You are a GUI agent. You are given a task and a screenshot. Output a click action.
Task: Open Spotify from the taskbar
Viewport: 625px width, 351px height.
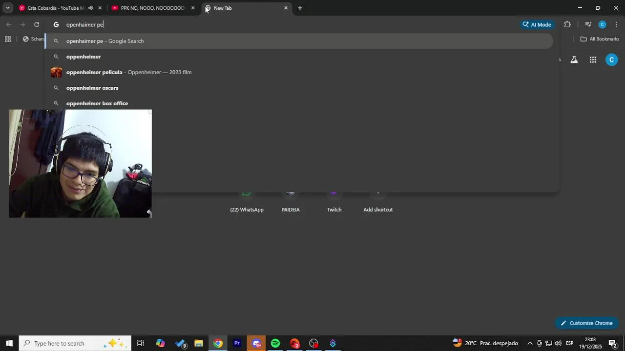coord(275,343)
